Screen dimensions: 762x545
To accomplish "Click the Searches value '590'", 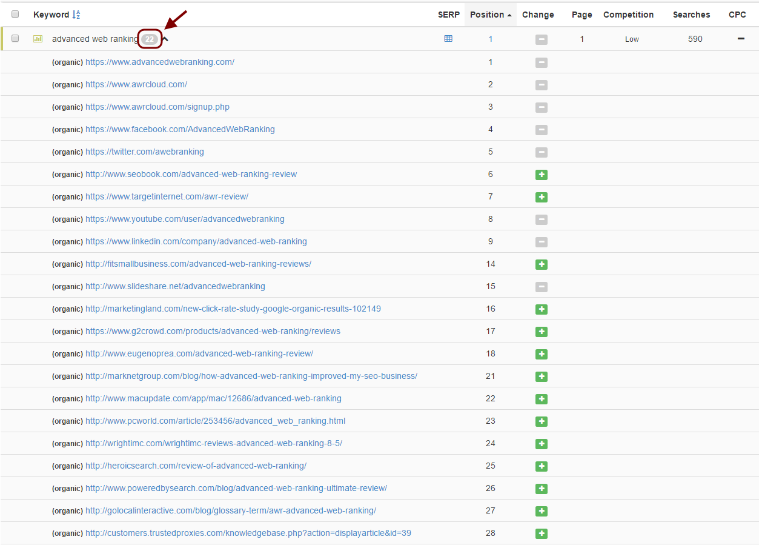I will pos(695,39).
